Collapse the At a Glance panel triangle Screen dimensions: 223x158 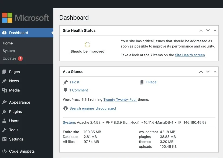click(215, 72)
